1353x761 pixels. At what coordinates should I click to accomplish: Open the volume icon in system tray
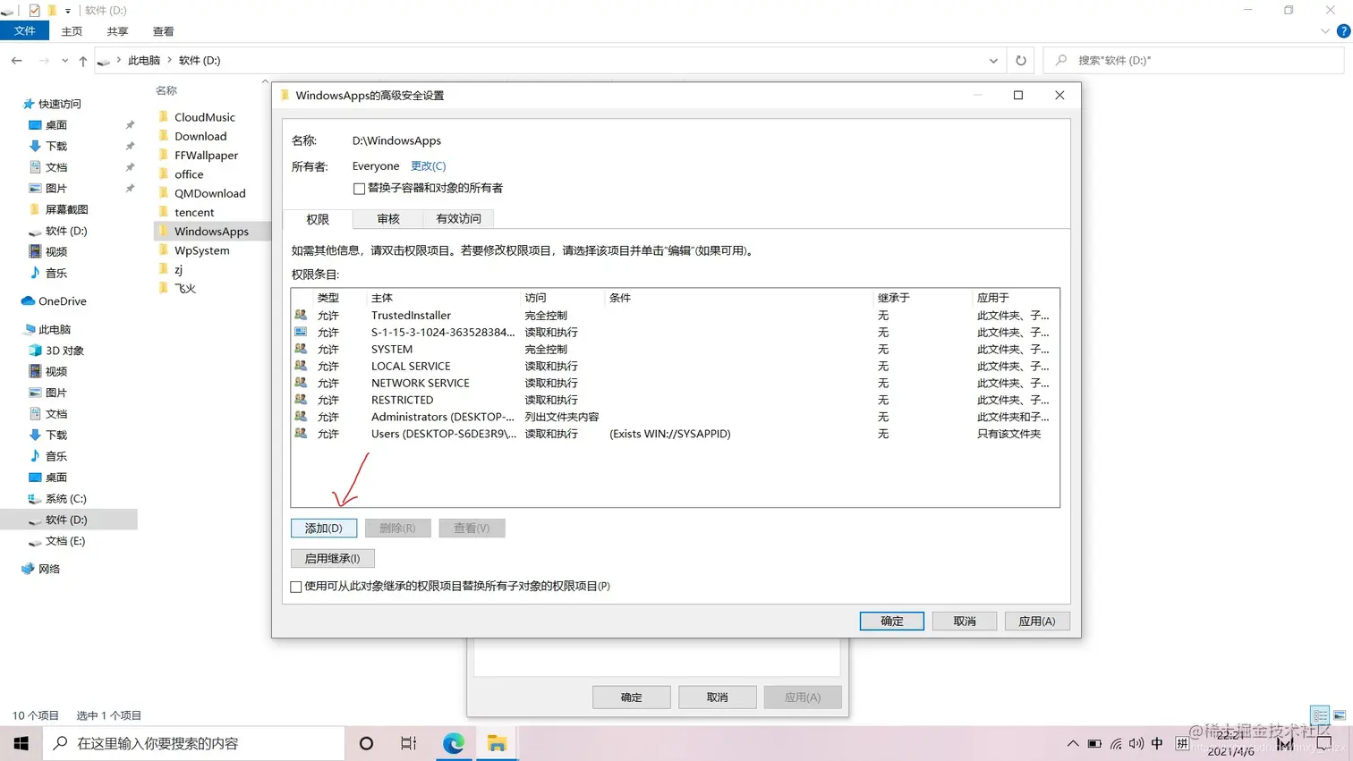click(1136, 743)
